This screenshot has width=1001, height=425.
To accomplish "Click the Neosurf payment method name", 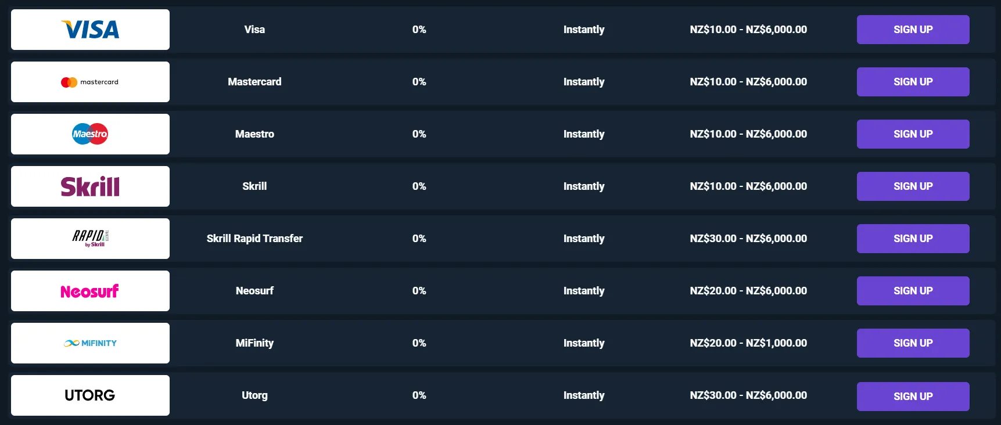I will 254,291.
